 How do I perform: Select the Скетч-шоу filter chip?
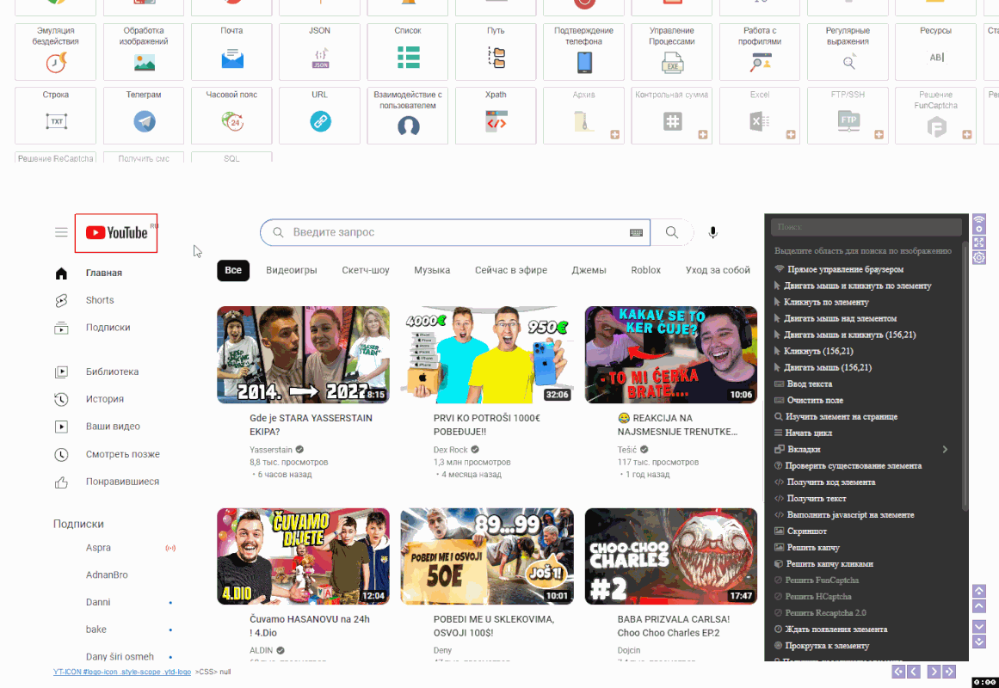pos(365,270)
